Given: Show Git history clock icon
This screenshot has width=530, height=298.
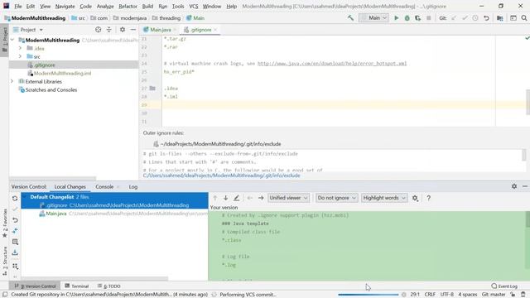Looking at the screenshot, I should (x=475, y=18).
